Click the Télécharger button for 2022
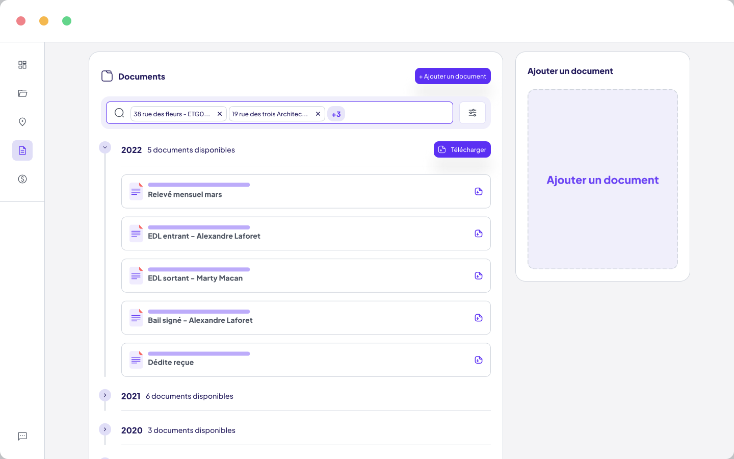The height and width of the screenshot is (459, 734). [462, 149]
